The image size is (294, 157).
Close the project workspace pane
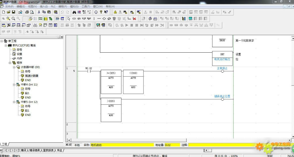tap(62, 37)
